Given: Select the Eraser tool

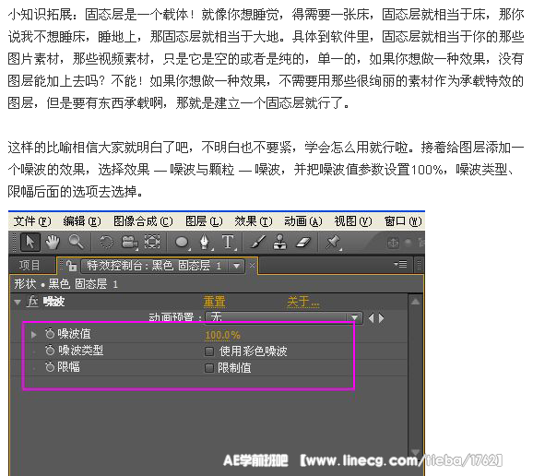Looking at the screenshot, I should (303, 243).
